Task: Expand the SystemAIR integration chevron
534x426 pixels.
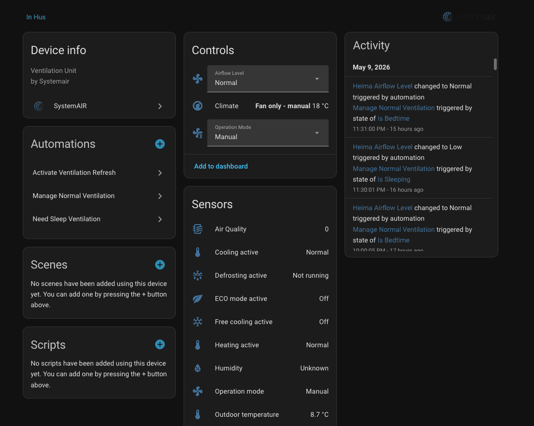Action: click(160, 106)
